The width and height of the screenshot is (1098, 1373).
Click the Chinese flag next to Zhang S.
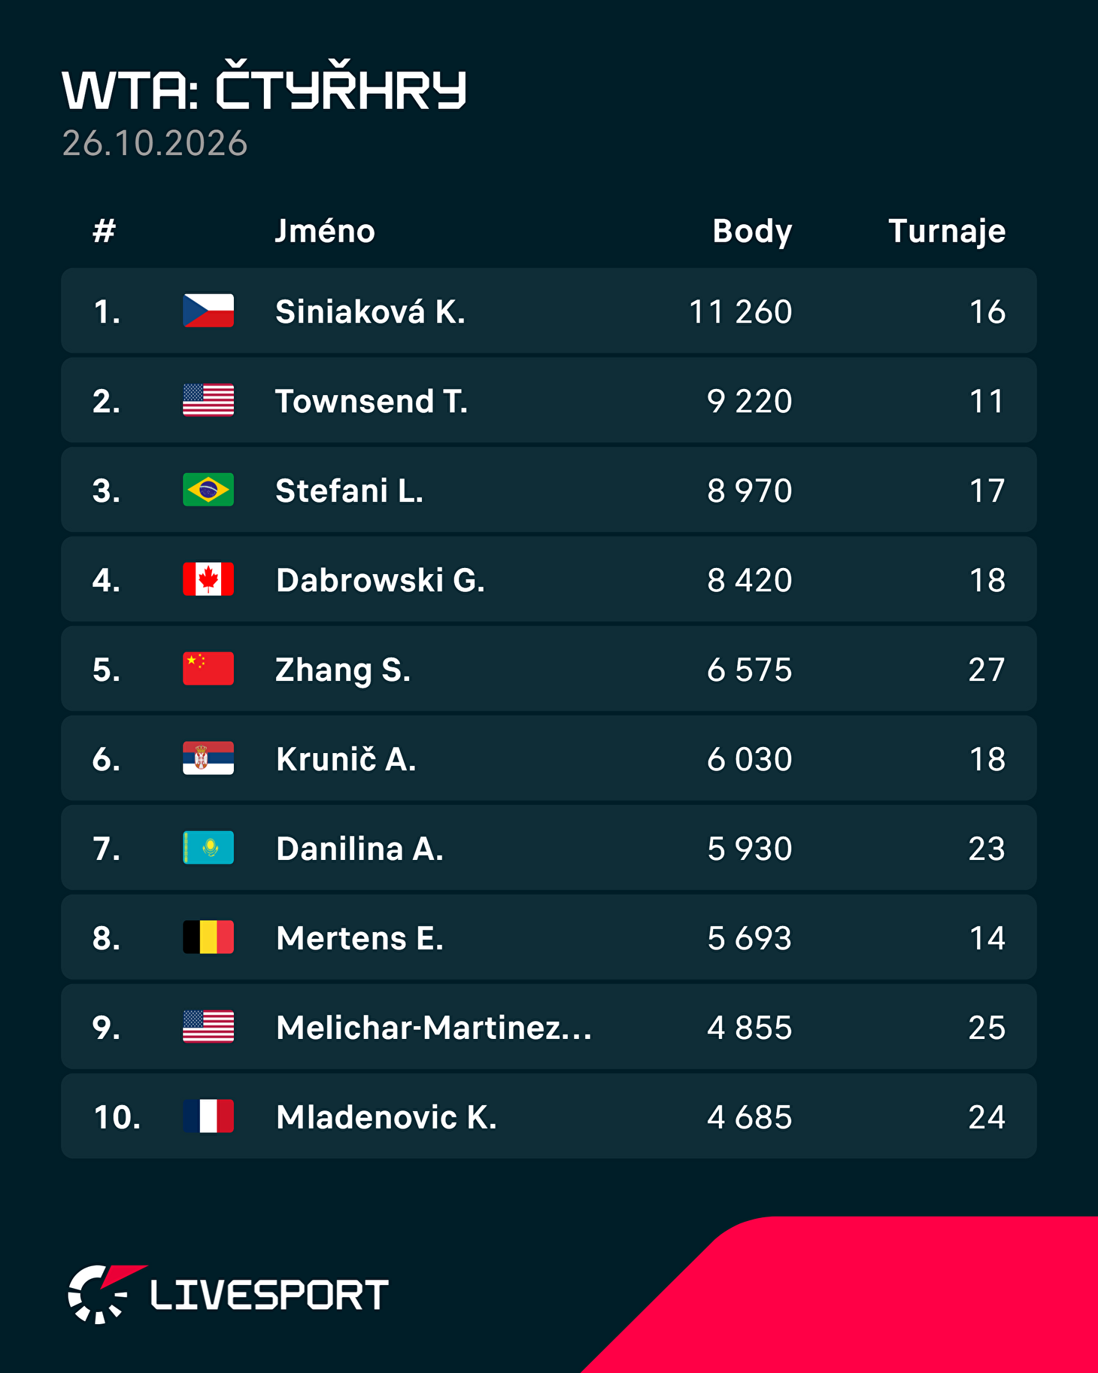click(208, 669)
